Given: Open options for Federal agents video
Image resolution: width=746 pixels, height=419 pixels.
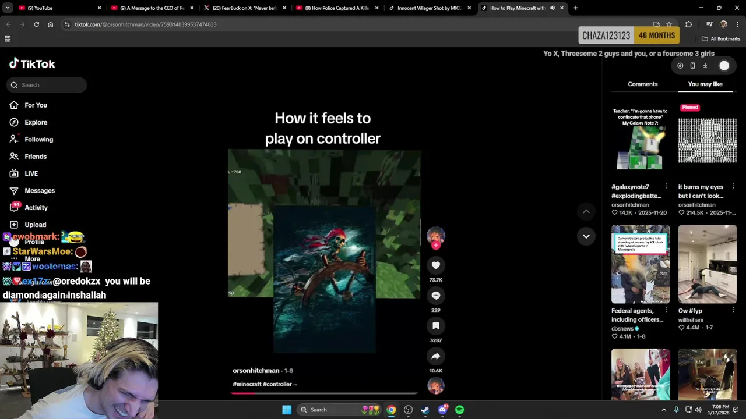Looking at the screenshot, I should [x=666, y=311].
